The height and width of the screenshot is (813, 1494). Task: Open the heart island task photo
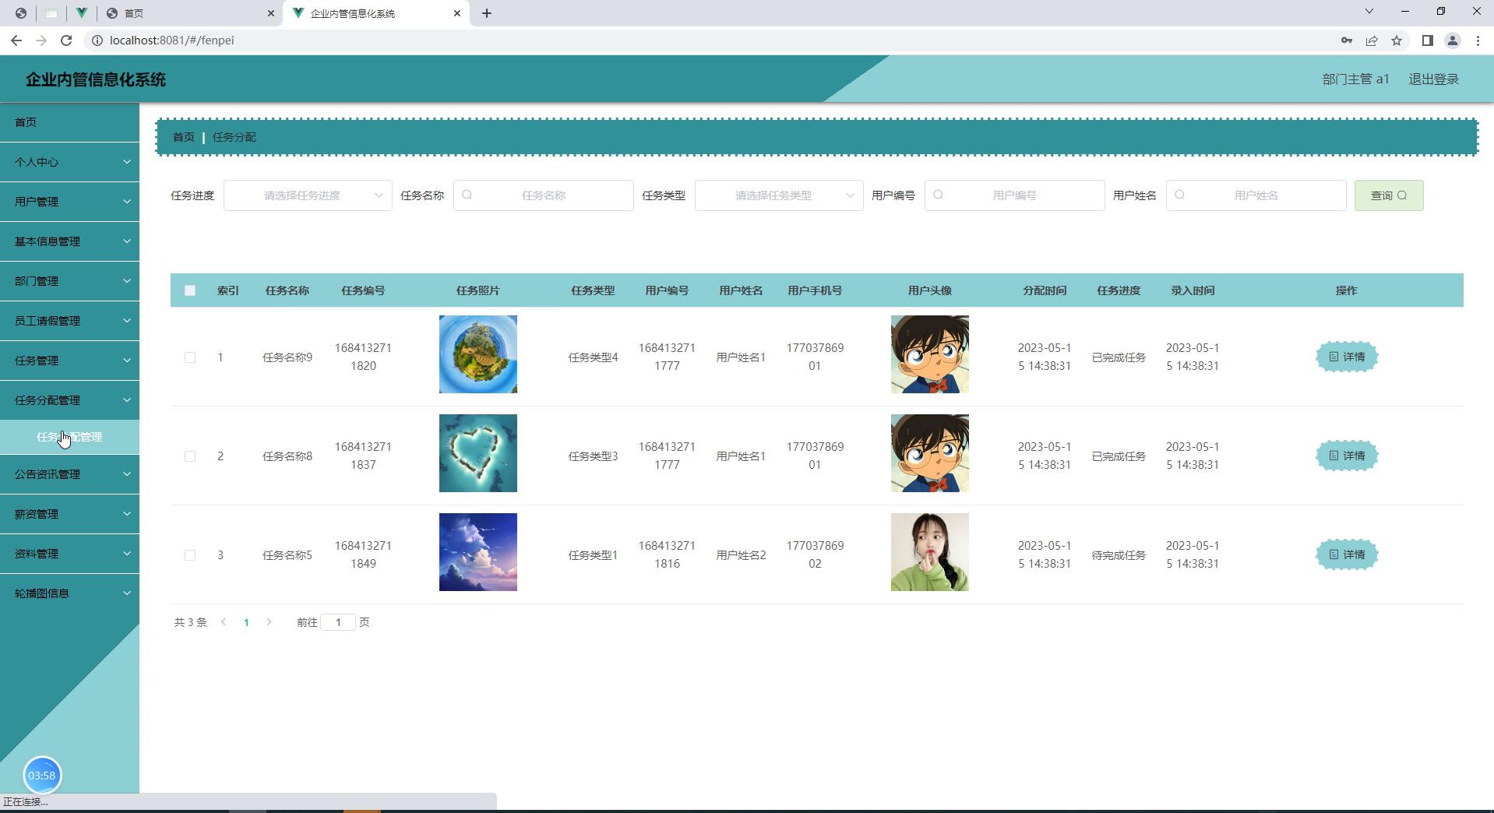[478, 453]
